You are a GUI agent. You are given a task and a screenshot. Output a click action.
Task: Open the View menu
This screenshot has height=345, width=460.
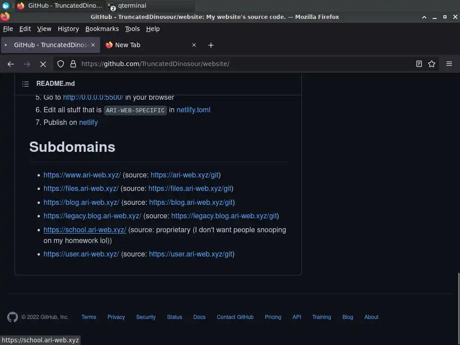44,29
